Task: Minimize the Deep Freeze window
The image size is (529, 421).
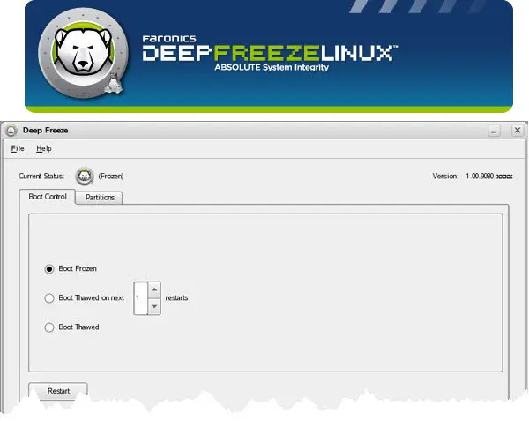Action: tap(494, 131)
